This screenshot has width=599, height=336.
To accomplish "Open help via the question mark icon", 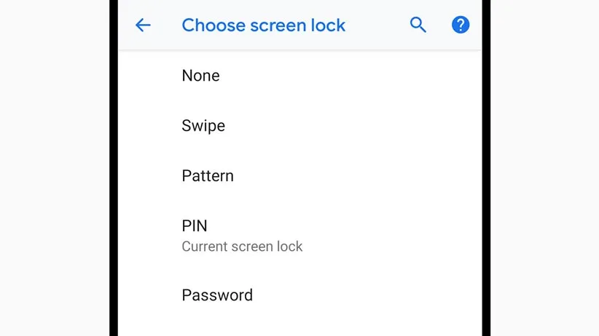I will [461, 25].
